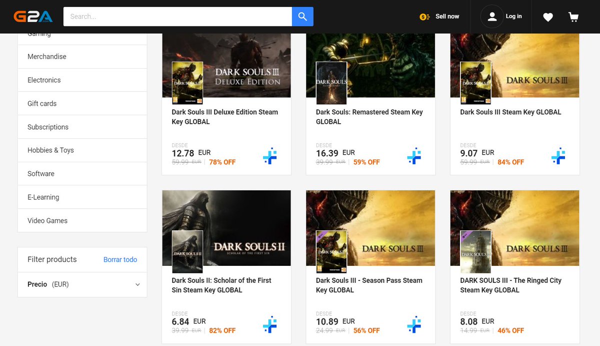Select Video Games category
The image size is (600, 346).
(x=82, y=221)
